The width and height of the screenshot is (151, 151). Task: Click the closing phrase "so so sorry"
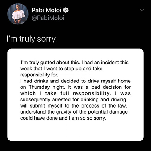click(92, 118)
